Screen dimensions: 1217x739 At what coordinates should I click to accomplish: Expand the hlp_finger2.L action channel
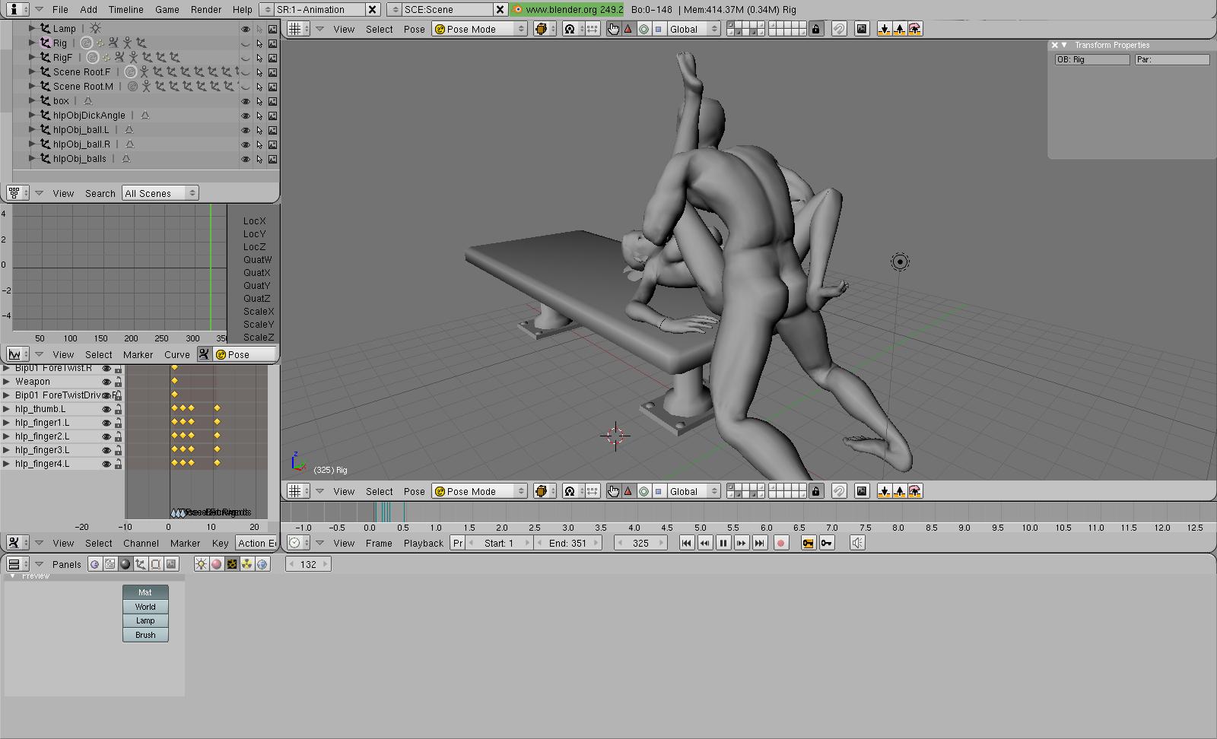[x=7, y=436]
